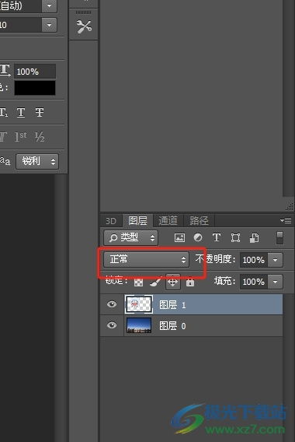
Task: Lock image pixels brush icon
Action: click(x=155, y=282)
